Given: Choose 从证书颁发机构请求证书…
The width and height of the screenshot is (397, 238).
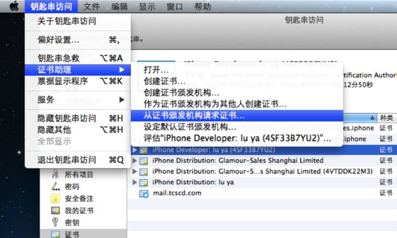Looking at the screenshot, I should tap(237, 115).
